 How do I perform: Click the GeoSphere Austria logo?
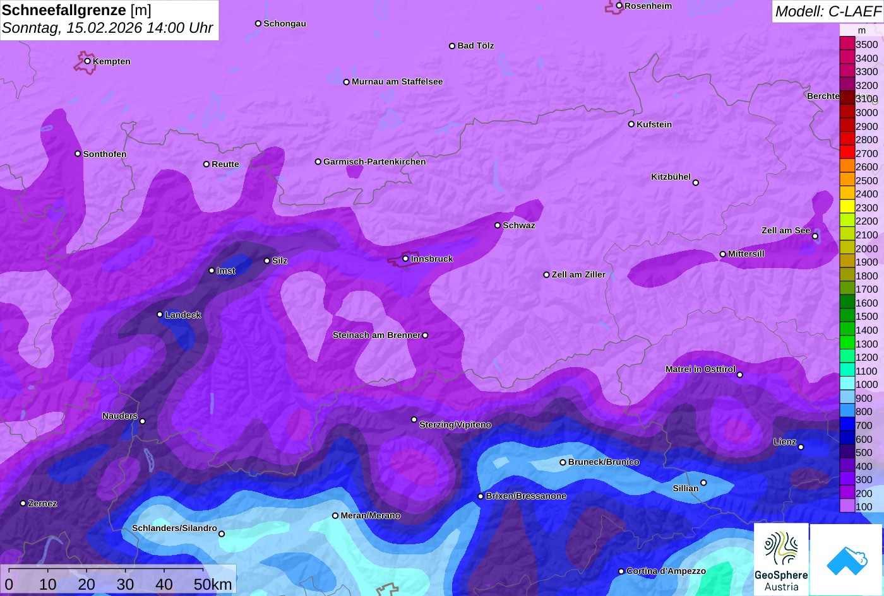[x=781, y=559]
